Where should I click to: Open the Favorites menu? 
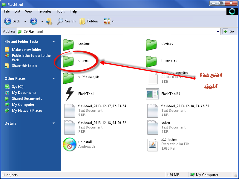click(44, 11)
